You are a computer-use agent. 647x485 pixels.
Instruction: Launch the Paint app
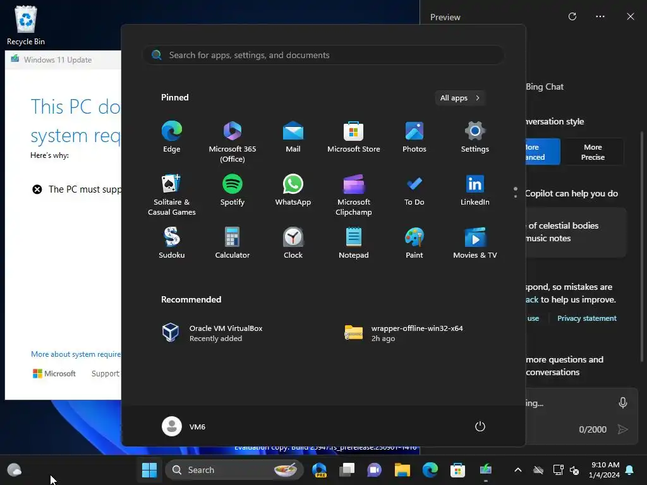pos(414,243)
